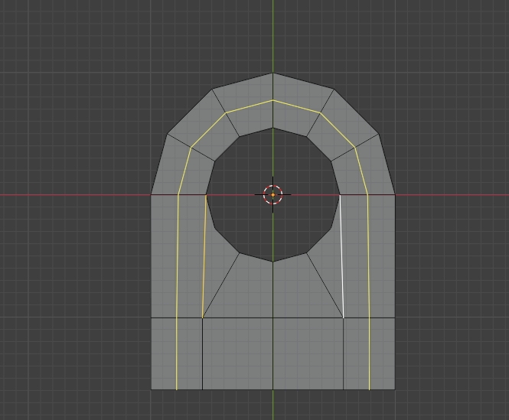Viewport: 509px width, 420px height.
Task: Select the yellow vertical edge on the lower left
Action: click(x=177, y=353)
